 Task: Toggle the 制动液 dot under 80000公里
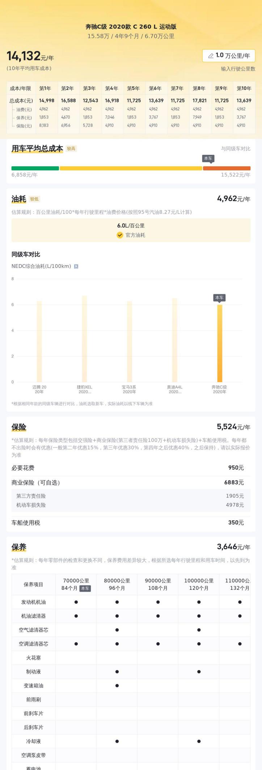coord(117,672)
